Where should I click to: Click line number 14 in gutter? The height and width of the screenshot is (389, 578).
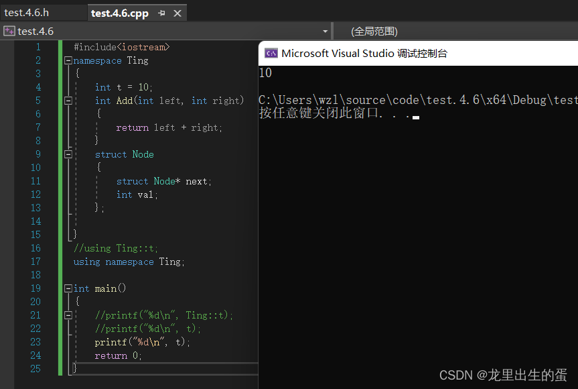35,221
